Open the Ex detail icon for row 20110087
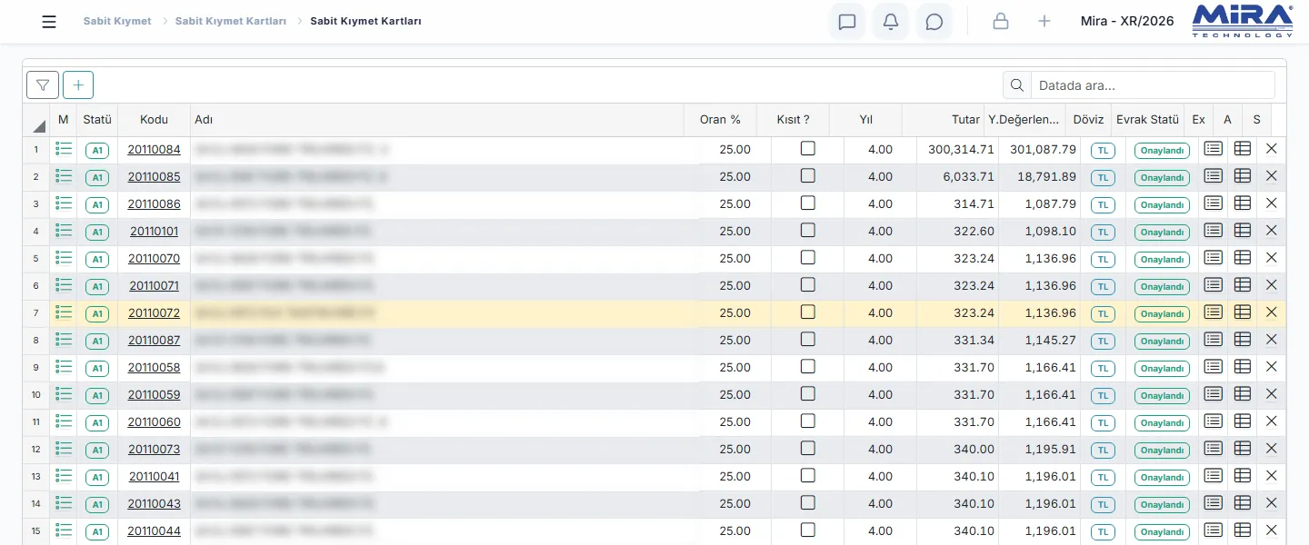 (1214, 340)
